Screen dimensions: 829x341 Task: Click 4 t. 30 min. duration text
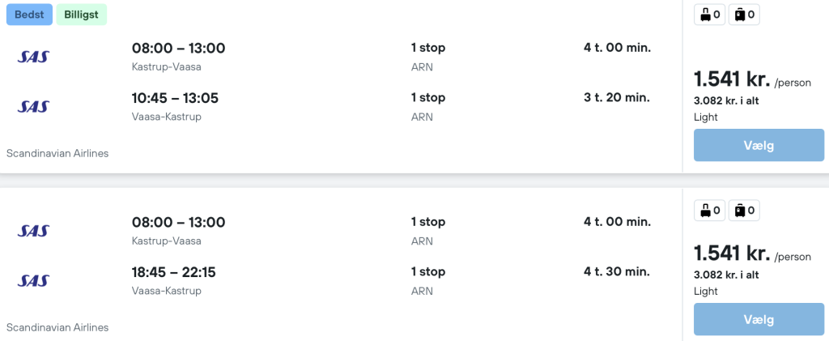(x=617, y=272)
